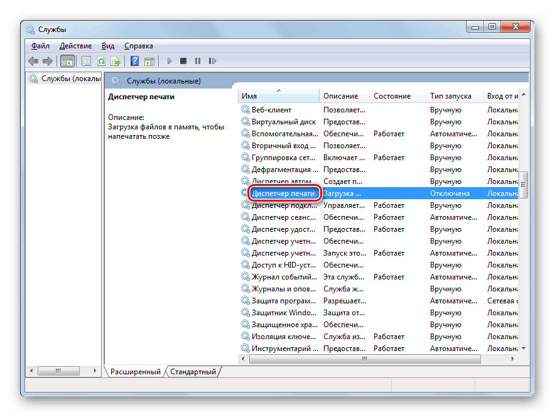Open the Вид menu

coord(107,45)
